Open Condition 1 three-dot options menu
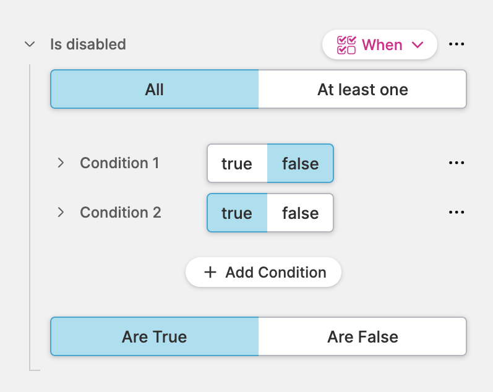The width and height of the screenshot is (493, 392). (x=457, y=163)
